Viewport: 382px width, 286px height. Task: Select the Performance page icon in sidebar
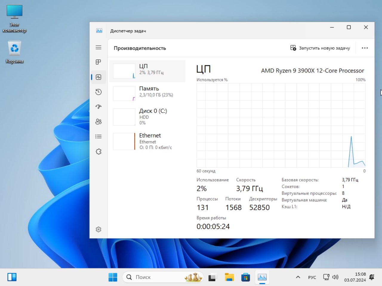98,77
